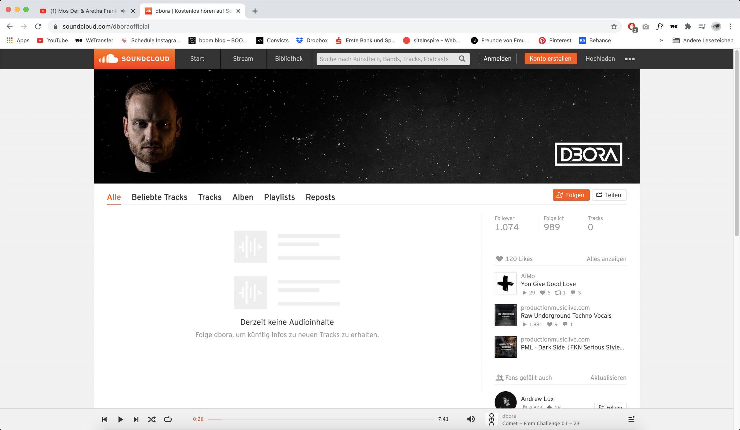The width and height of the screenshot is (740, 430).
Task: Click the Comet track artwork in player
Action: point(491,419)
